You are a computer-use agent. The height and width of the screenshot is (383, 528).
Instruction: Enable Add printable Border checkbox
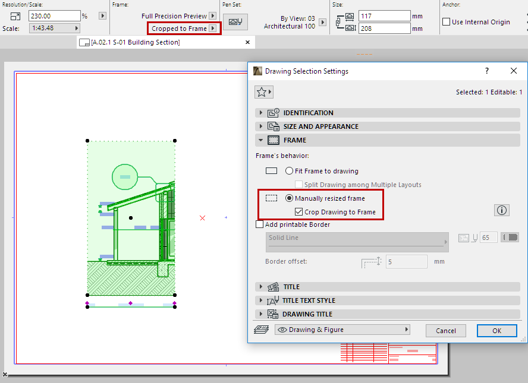[259, 224]
